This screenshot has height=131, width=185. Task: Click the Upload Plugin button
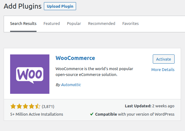60,6
